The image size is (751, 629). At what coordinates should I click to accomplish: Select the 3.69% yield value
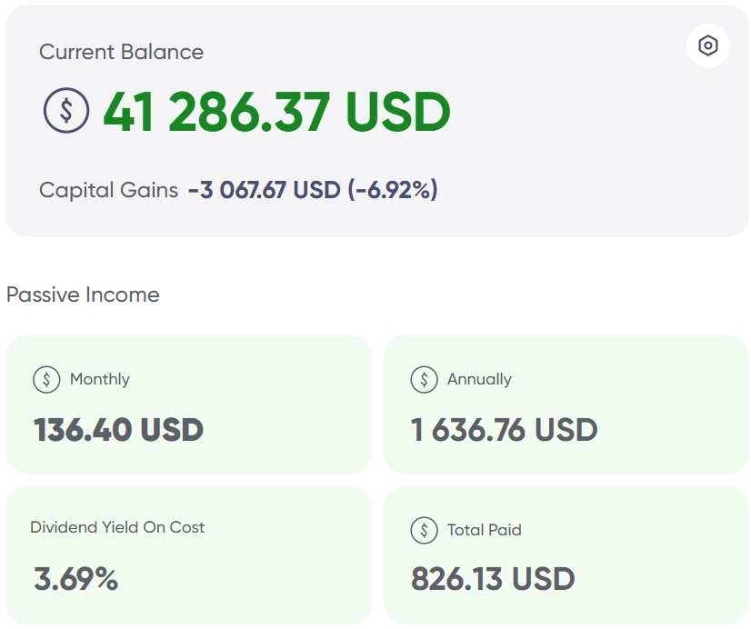click(75, 579)
